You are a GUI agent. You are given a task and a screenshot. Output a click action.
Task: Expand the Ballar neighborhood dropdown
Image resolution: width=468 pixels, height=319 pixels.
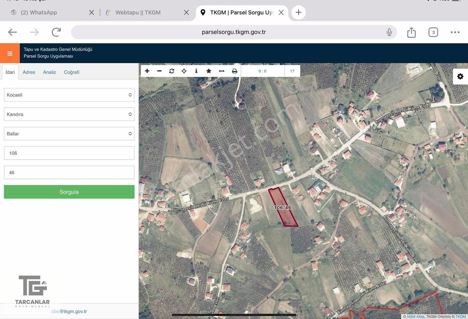[69, 134]
